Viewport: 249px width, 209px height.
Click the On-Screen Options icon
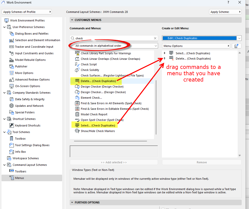coord(12,86)
